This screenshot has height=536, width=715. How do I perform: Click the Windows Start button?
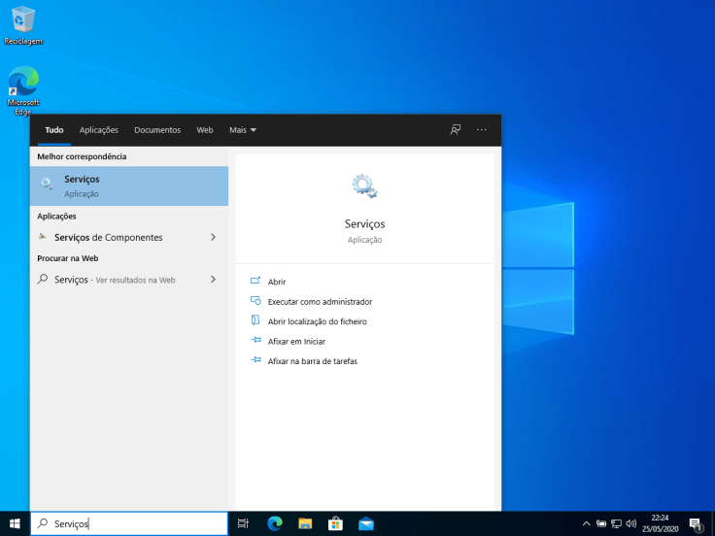[x=15, y=523]
